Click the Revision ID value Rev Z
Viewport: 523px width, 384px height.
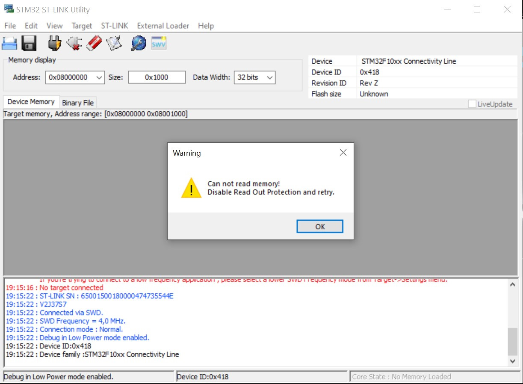tap(369, 83)
